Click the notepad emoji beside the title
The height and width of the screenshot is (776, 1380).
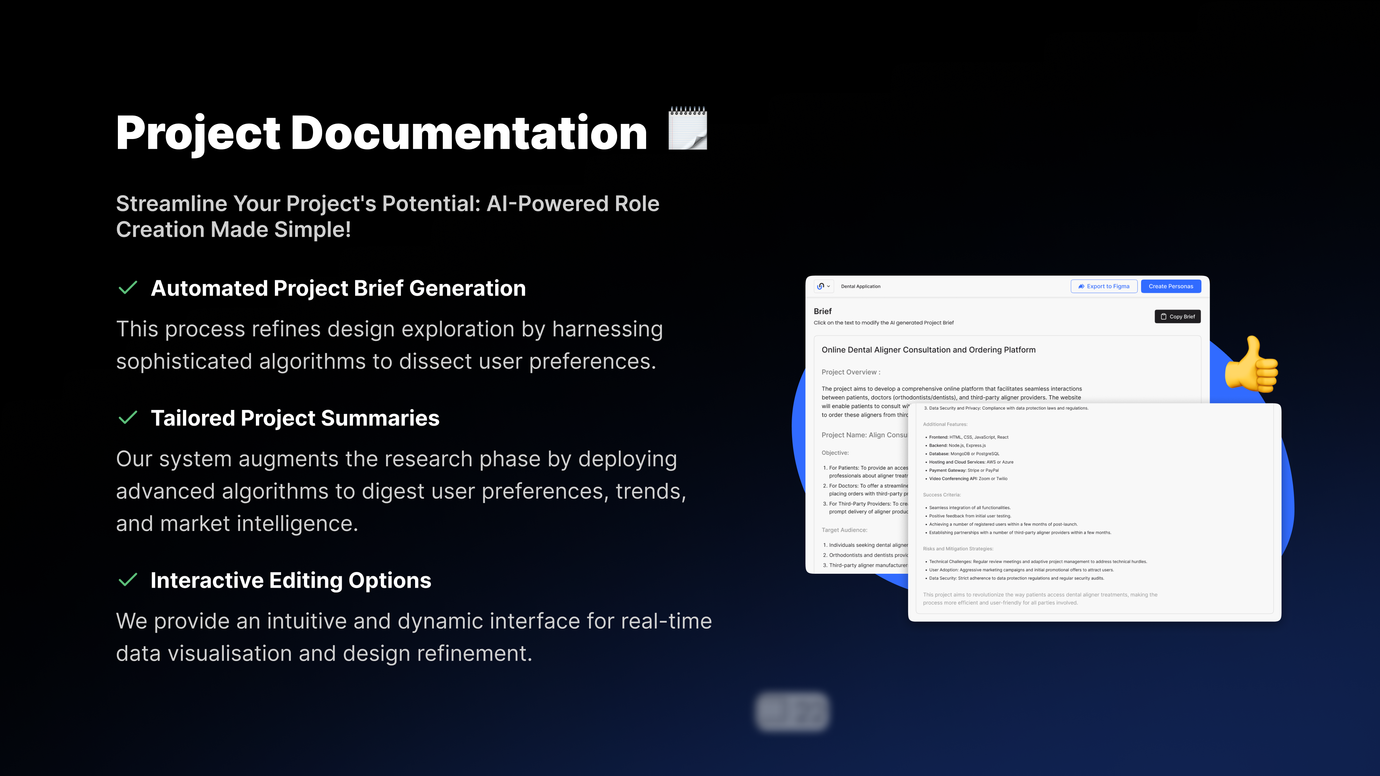tap(688, 129)
